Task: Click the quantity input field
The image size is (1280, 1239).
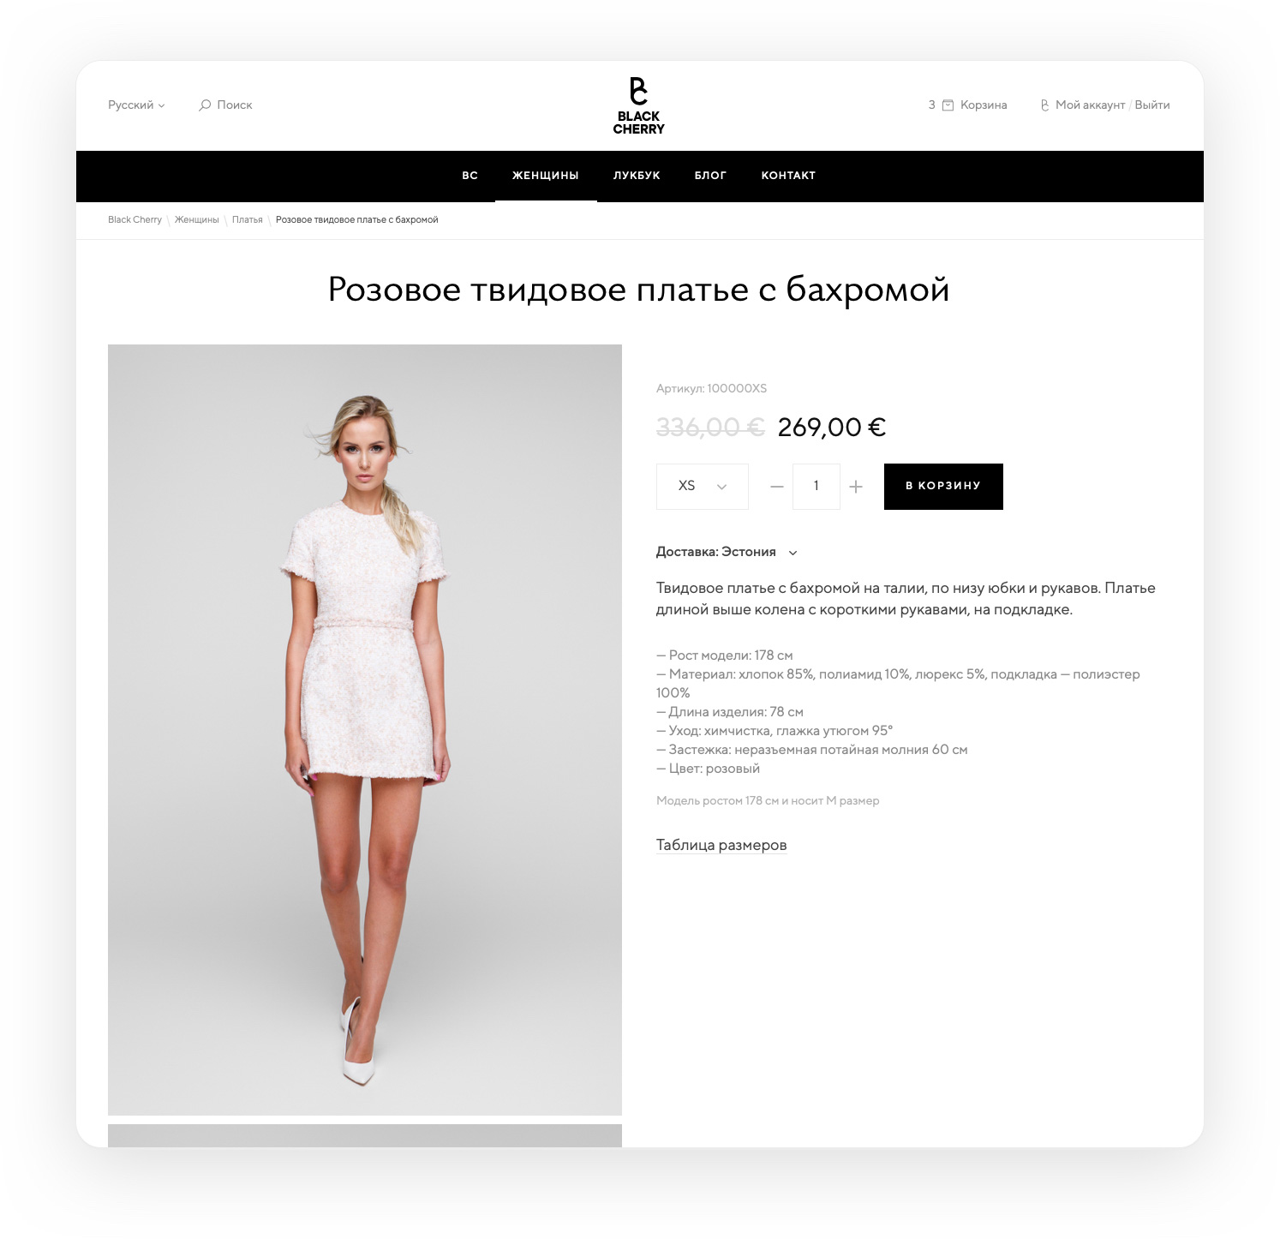Action: click(x=816, y=487)
